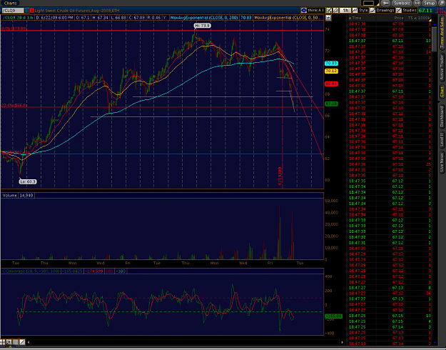This screenshot has height=350, width=446.
Task: Select the Chart side tab
Action: [442, 91]
